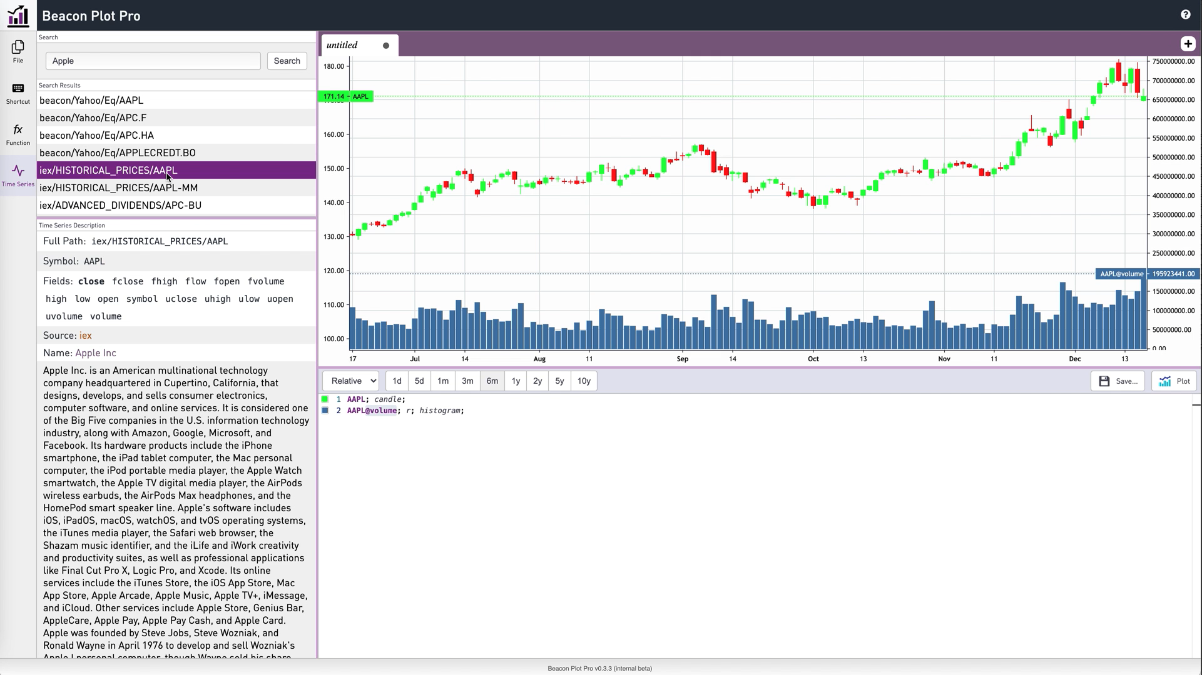Viewport: 1202px width, 675px height.
Task: Click the open field
Action: (108, 299)
